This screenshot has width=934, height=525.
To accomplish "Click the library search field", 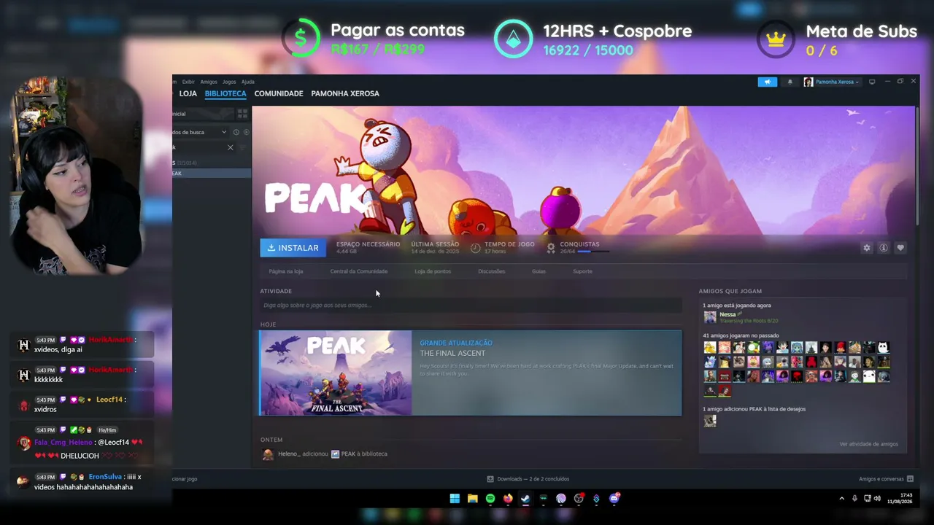I will 198,147.
